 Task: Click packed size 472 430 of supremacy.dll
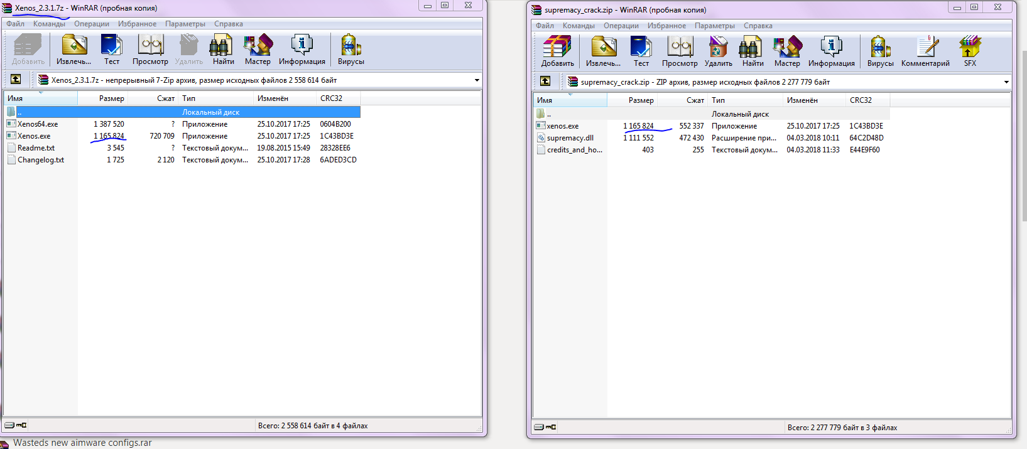coord(691,138)
